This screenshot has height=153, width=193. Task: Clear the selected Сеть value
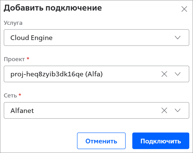164,110
